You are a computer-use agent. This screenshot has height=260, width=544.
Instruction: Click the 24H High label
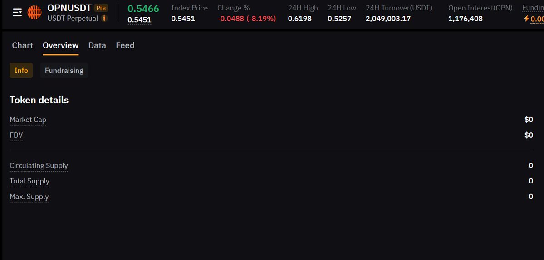[x=303, y=8]
